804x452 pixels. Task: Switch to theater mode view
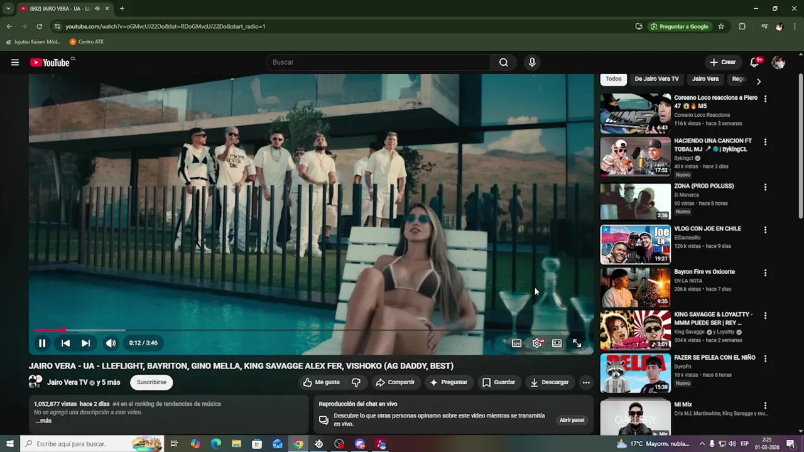[x=557, y=343]
